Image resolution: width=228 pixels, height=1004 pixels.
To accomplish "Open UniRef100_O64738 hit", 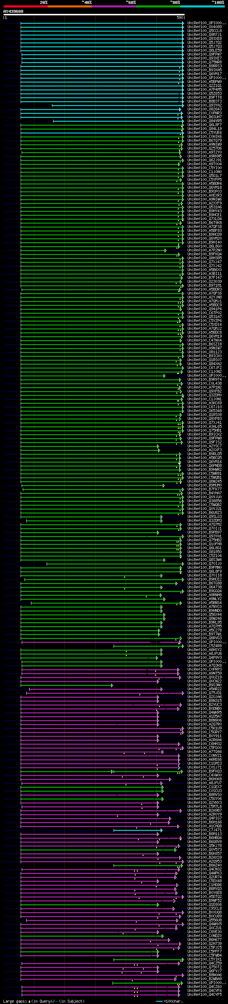I will tap(204, 587).
